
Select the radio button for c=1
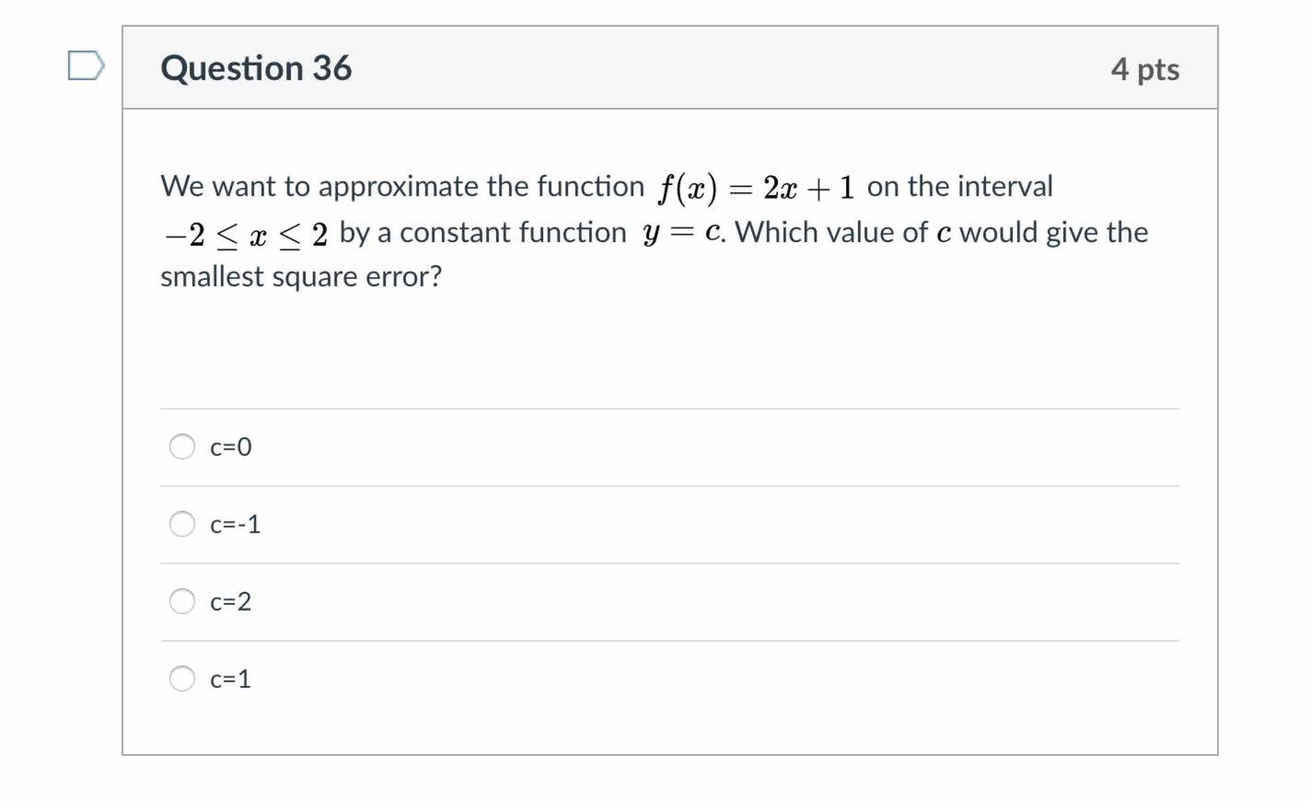tap(182, 679)
